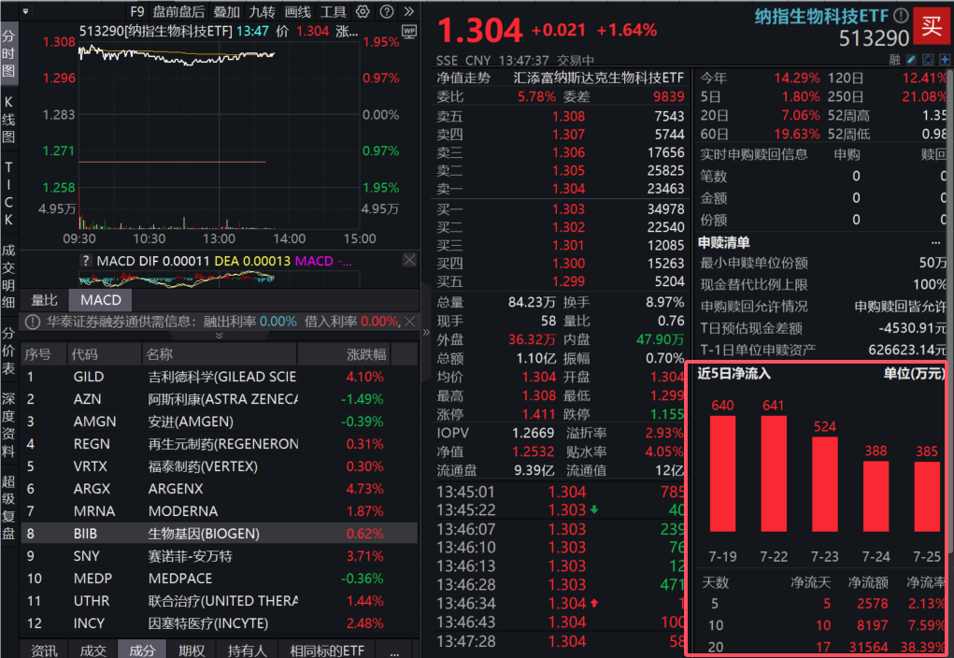Select INCY 因塞特医疗 row

pyautogui.click(x=219, y=624)
